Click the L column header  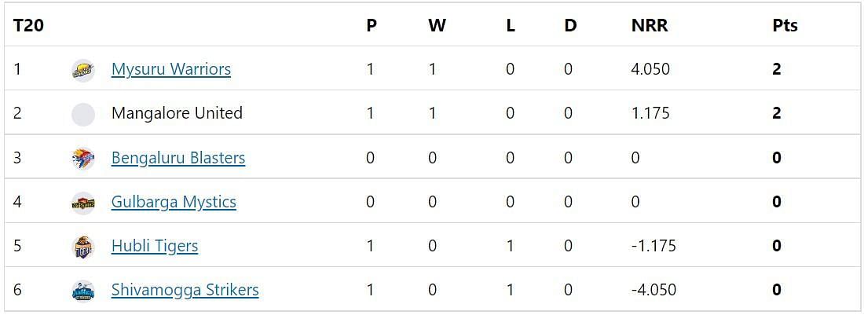pyautogui.click(x=511, y=25)
